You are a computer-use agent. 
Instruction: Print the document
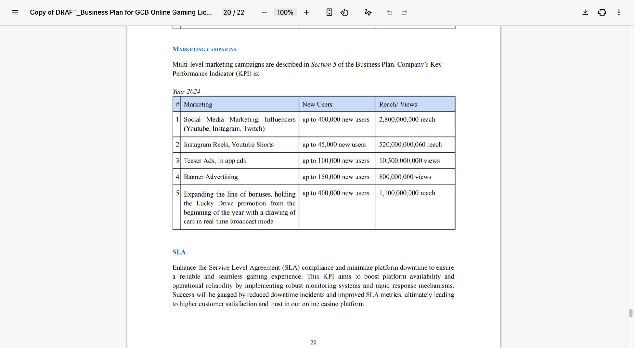(x=602, y=12)
